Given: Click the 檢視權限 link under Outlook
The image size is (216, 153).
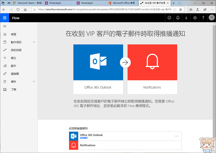Looking at the screenshot, I should (84, 138).
